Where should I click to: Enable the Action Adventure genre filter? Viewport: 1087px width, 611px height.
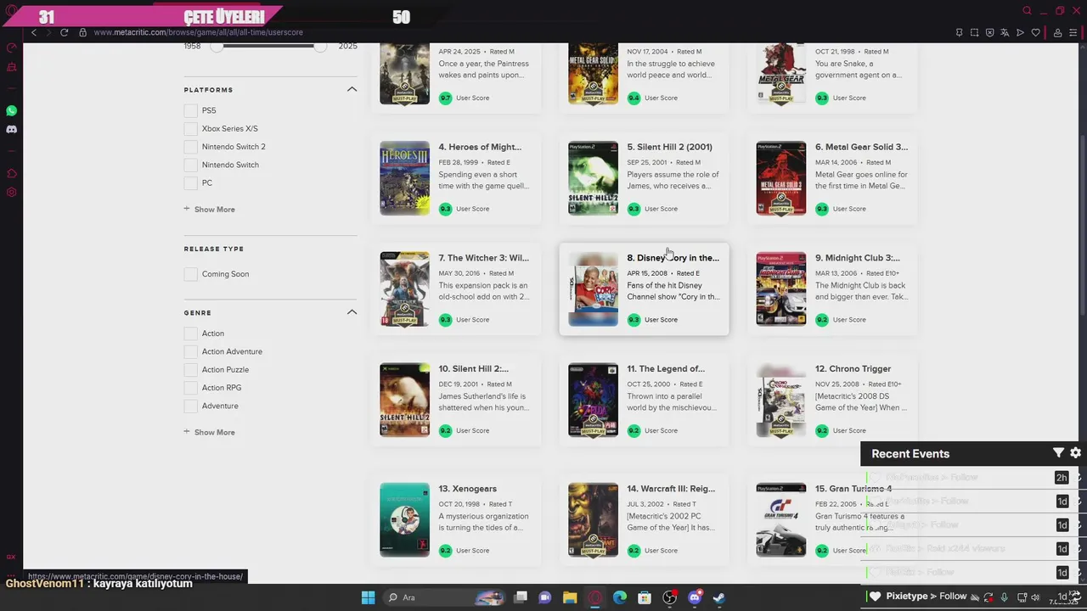click(191, 351)
